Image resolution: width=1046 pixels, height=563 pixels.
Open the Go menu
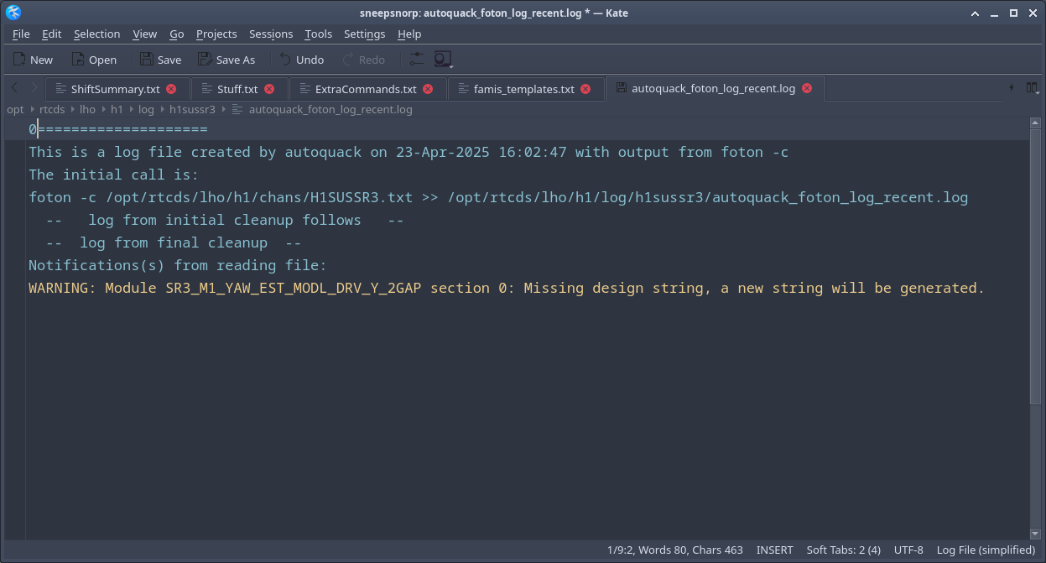[x=176, y=34]
